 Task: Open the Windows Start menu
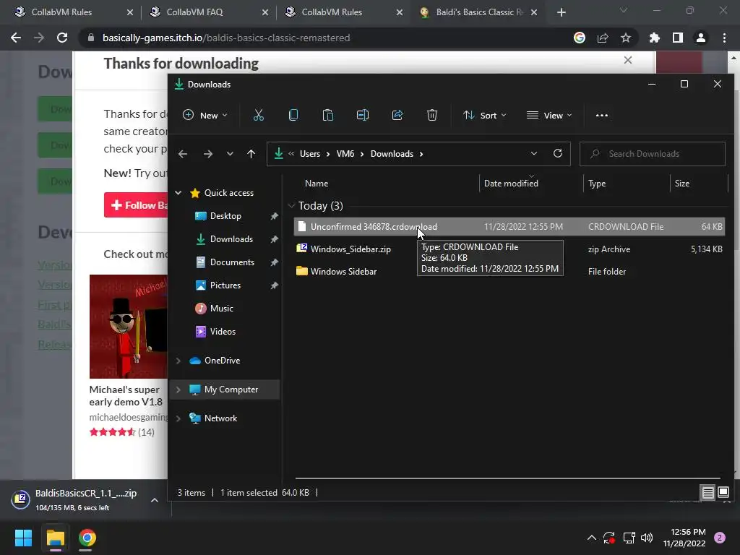tap(23, 538)
